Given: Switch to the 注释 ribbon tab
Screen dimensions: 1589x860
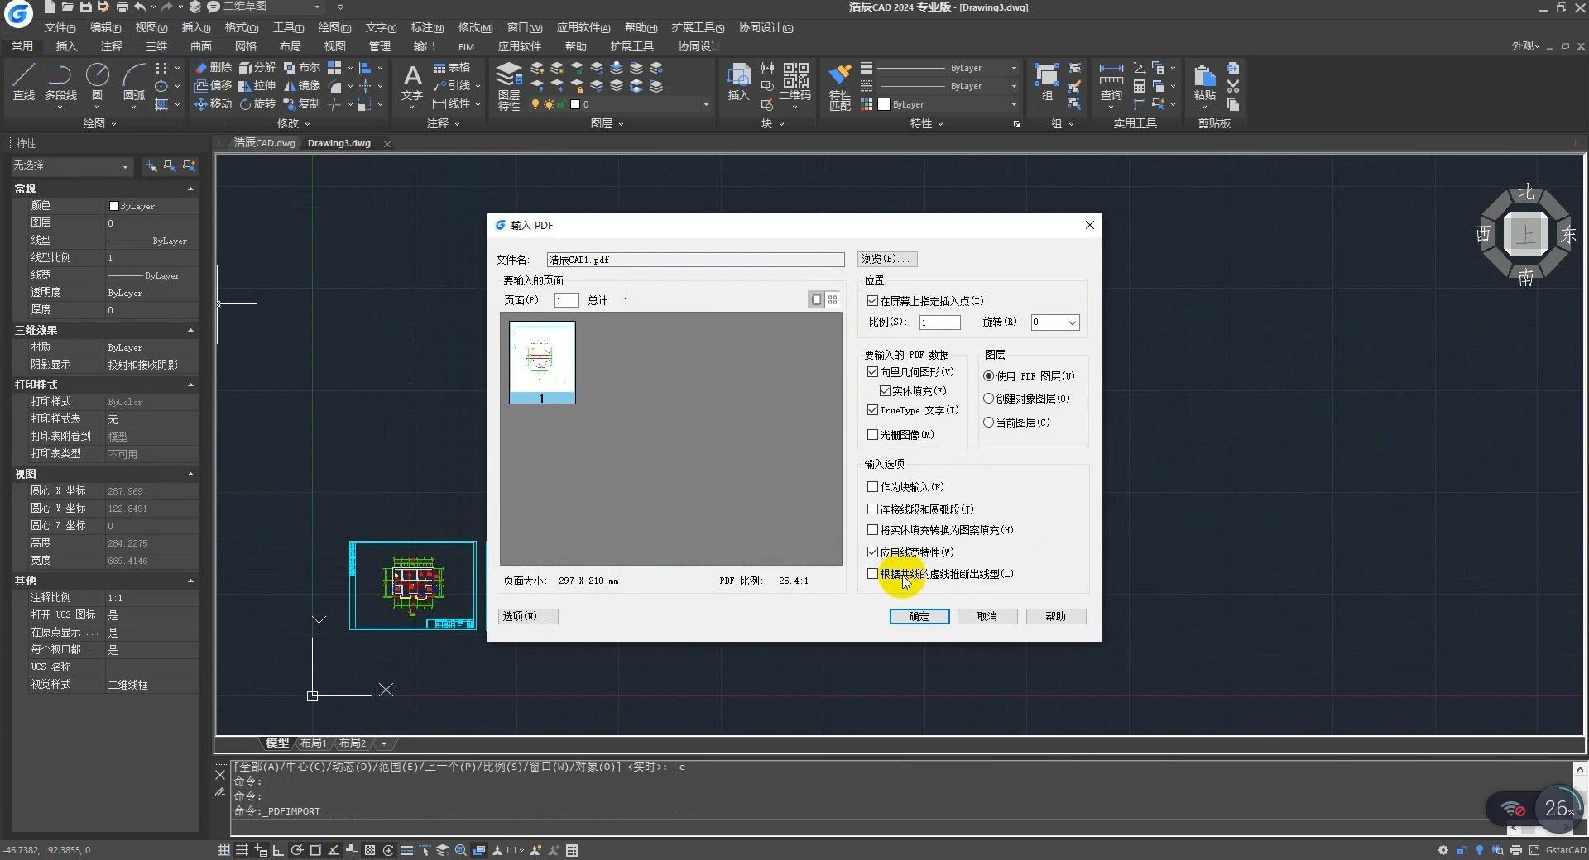Looking at the screenshot, I should [x=111, y=46].
